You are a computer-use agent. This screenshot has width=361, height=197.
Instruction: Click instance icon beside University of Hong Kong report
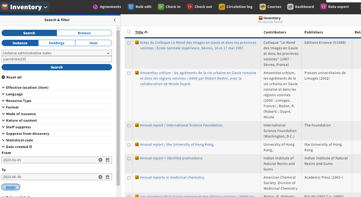point(137,144)
